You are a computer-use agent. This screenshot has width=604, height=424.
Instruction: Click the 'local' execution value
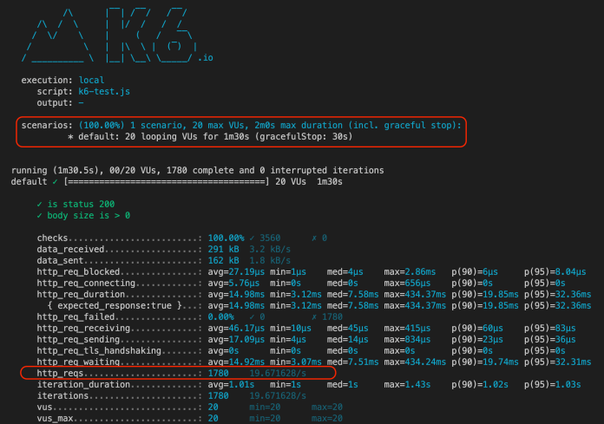(x=91, y=80)
